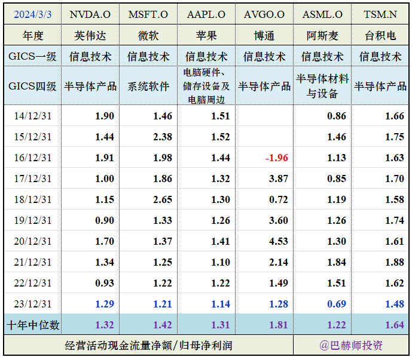Select the 1.98 value in the 16/12/31 row
Screen dimensions: 412x357
[163, 158]
